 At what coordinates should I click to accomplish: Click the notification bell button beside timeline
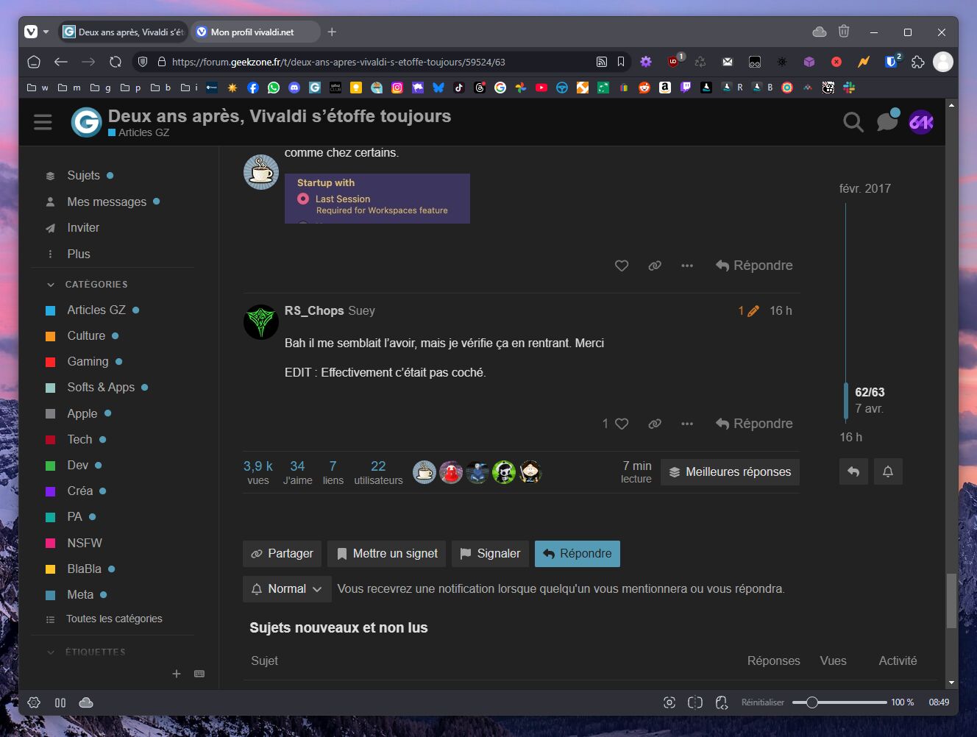pyautogui.click(x=888, y=471)
